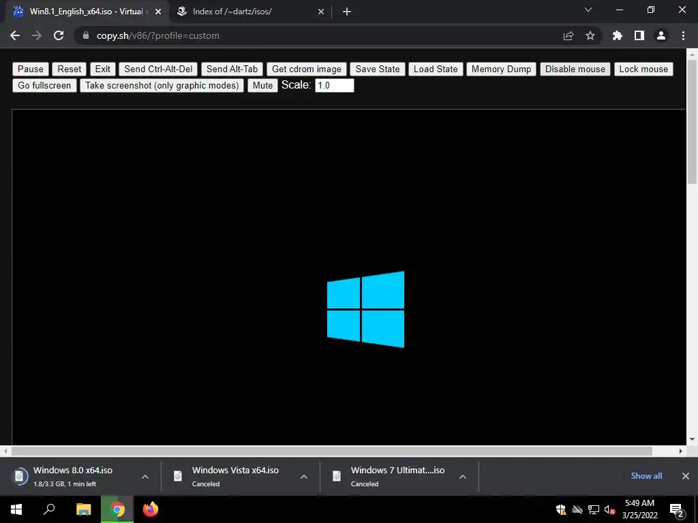Click the OneDrive cloud tray icon
Viewport: 698px width, 523px height.
tap(577, 509)
